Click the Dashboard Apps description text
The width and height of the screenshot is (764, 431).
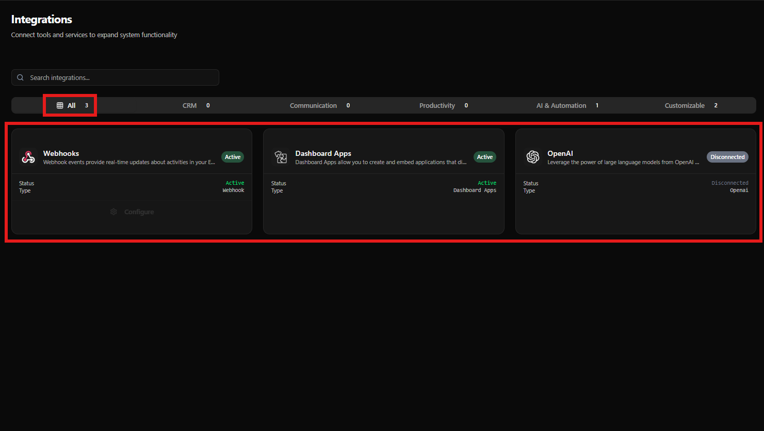pyautogui.click(x=381, y=162)
